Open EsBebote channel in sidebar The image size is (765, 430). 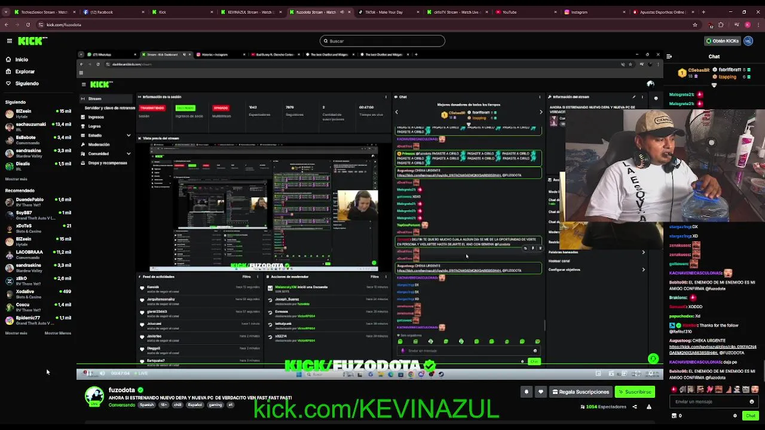tap(37, 140)
